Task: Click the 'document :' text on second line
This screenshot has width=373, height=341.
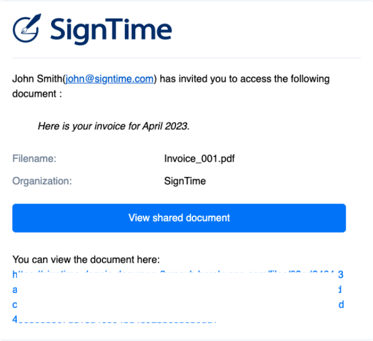Action: coord(37,94)
